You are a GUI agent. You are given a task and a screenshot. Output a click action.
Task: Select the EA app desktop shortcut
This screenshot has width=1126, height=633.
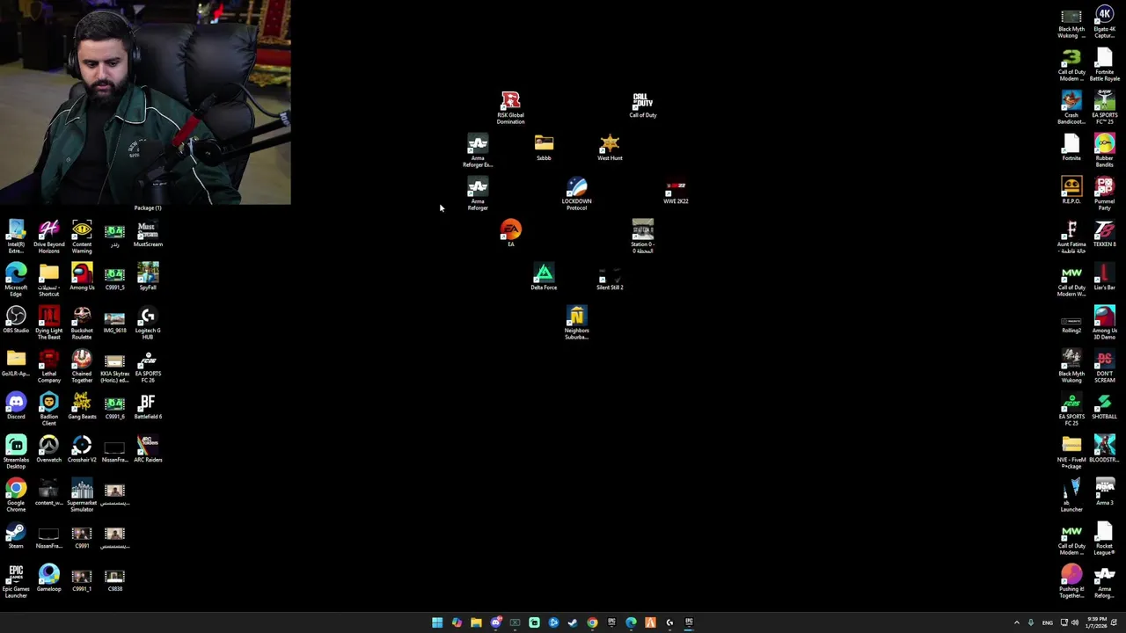pos(510,233)
